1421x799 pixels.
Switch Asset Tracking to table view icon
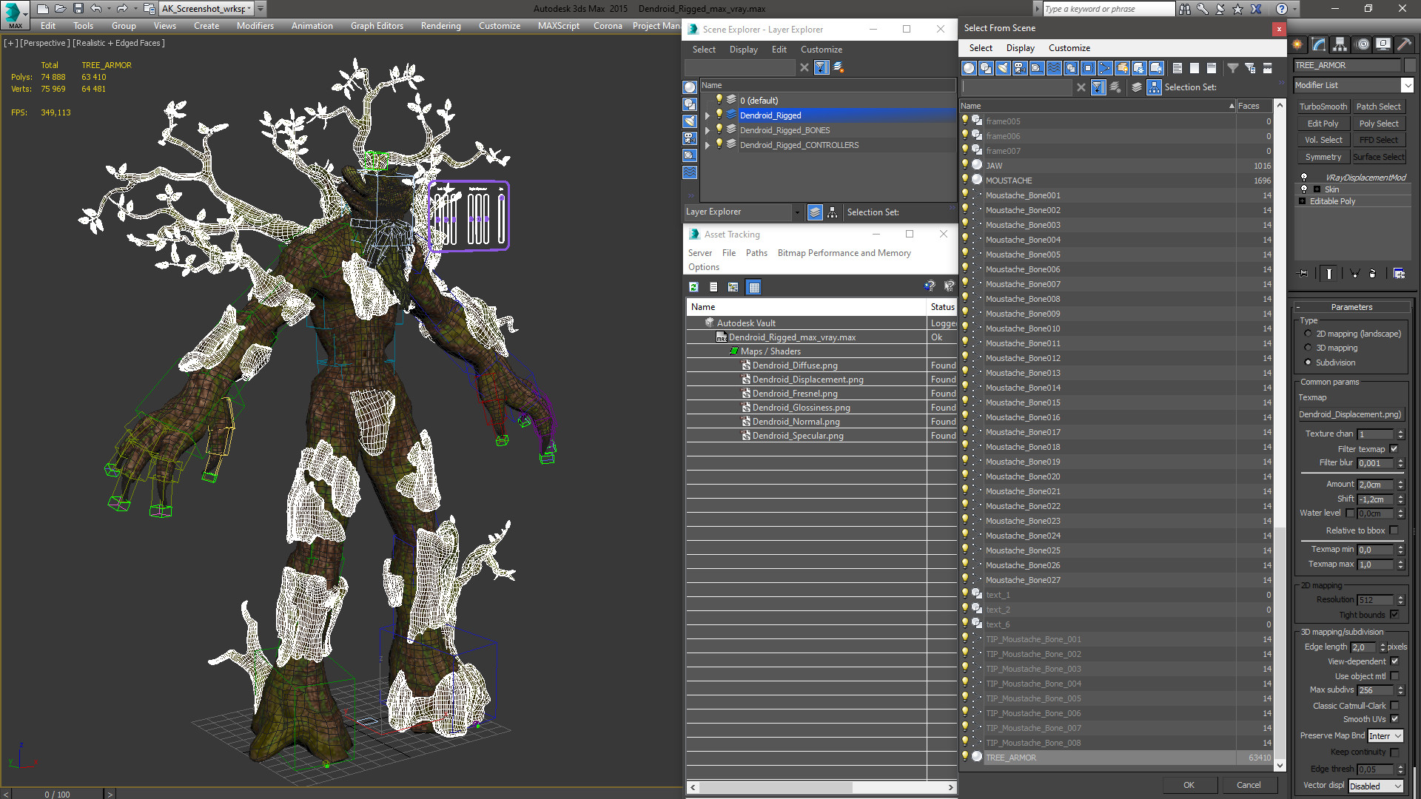click(753, 287)
